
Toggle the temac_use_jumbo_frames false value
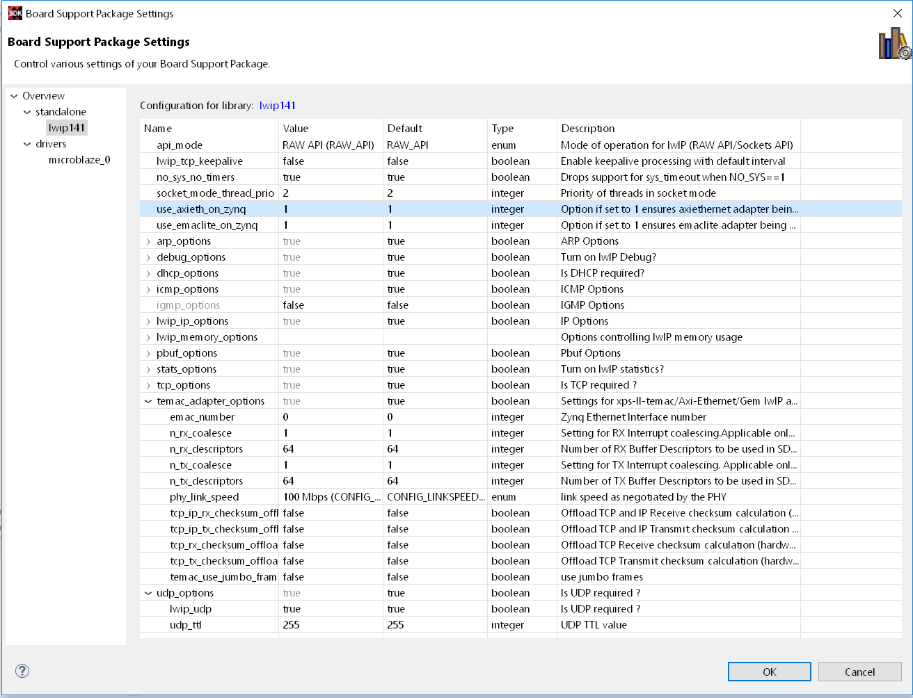[331, 577]
